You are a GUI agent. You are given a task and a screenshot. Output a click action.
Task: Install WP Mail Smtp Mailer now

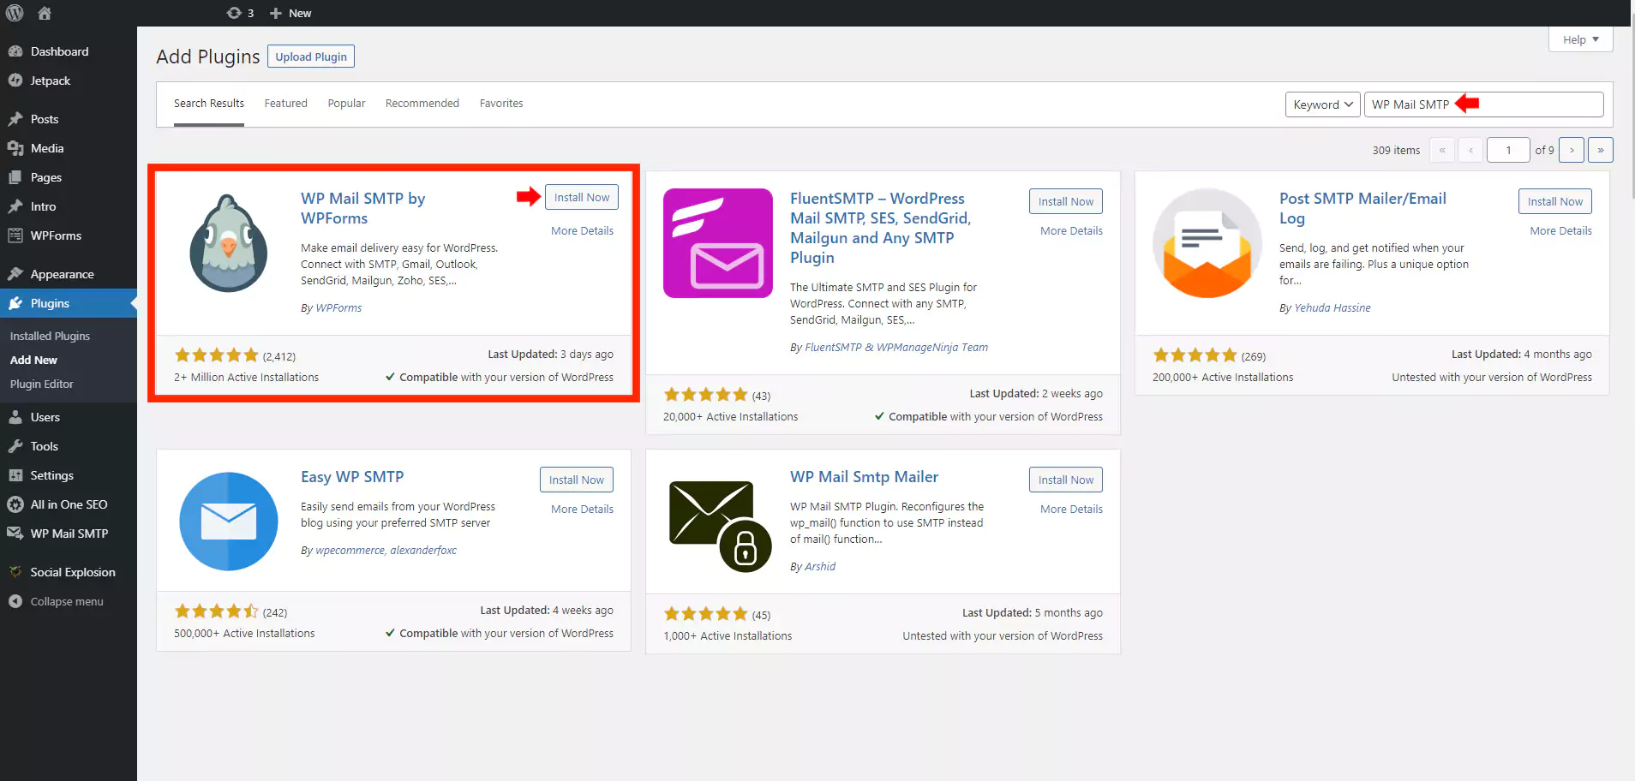1066,480
